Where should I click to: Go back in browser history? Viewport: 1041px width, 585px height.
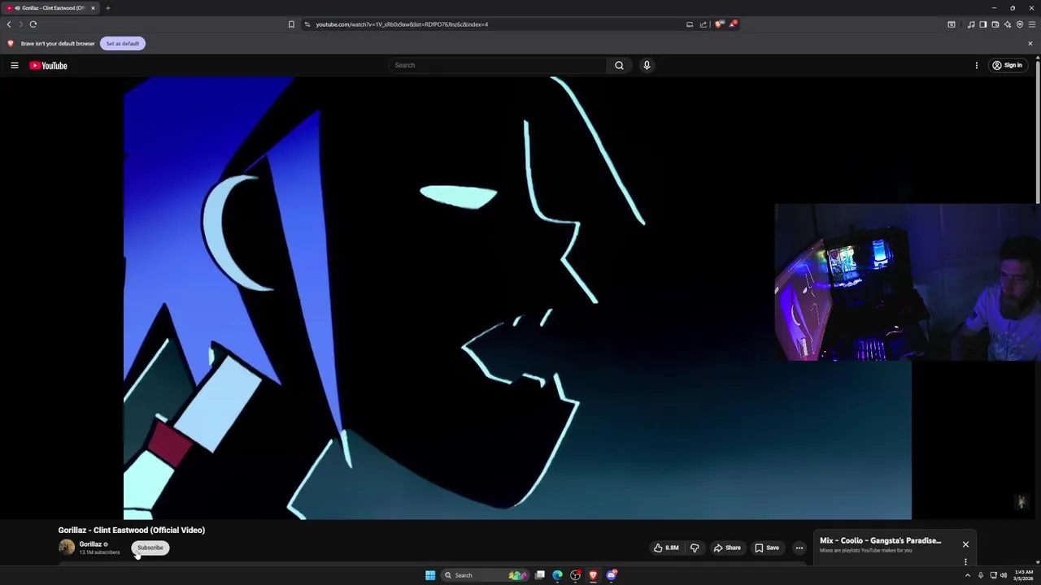click(9, 24)
